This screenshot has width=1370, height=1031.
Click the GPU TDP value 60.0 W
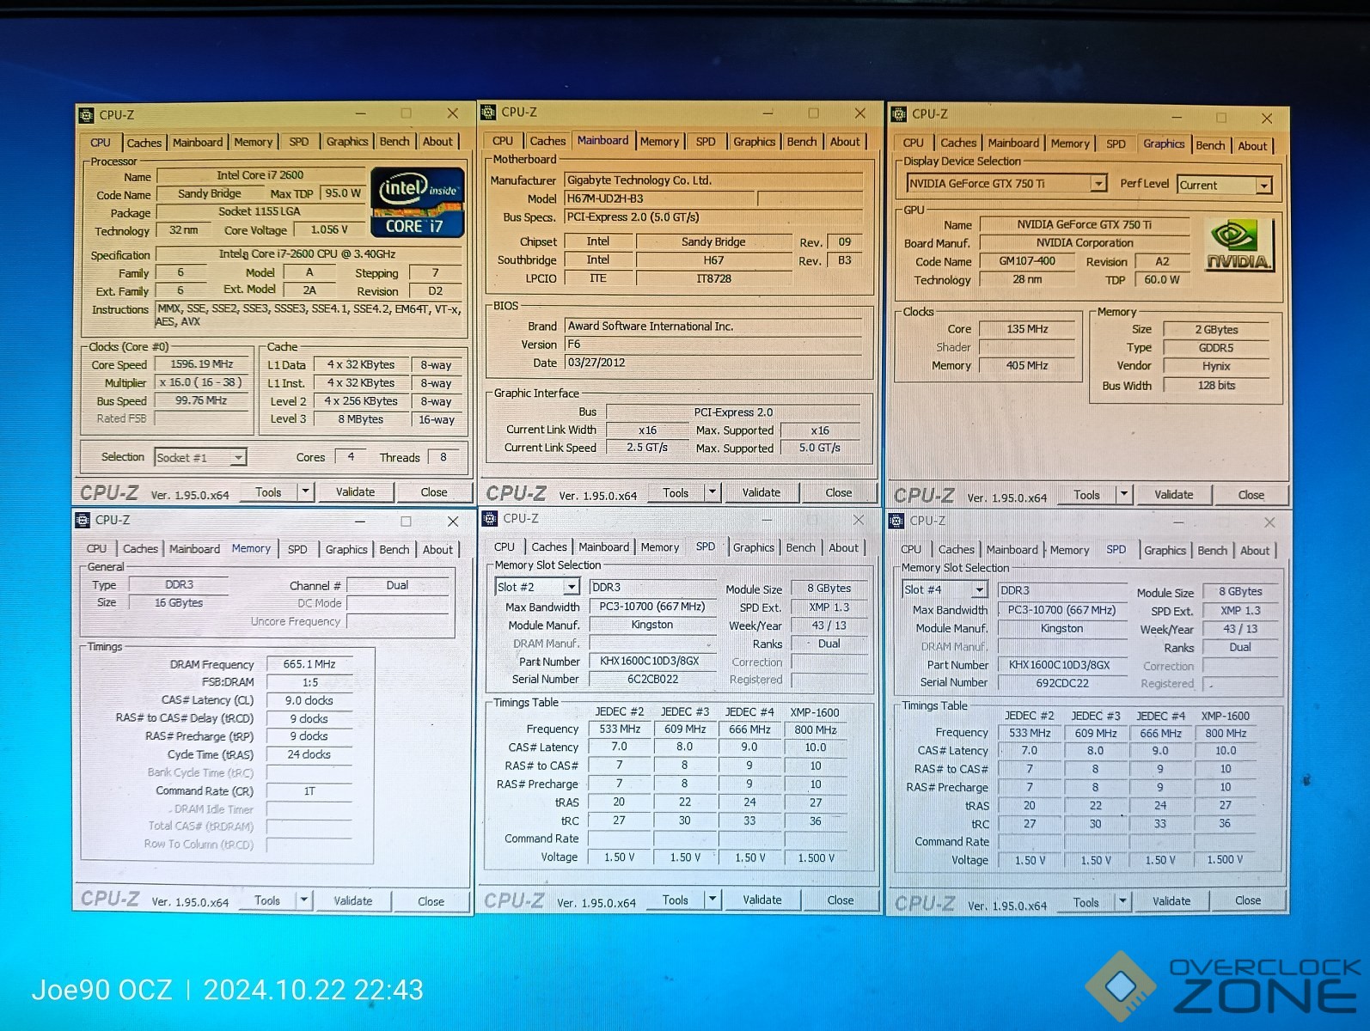tap(1162, 280)
